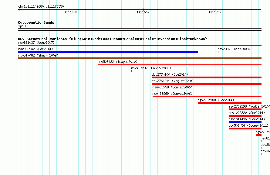270x175 pixels.
Task: Select chr1:111142680..111176350 coordinates text
Action: coord(41,7)
